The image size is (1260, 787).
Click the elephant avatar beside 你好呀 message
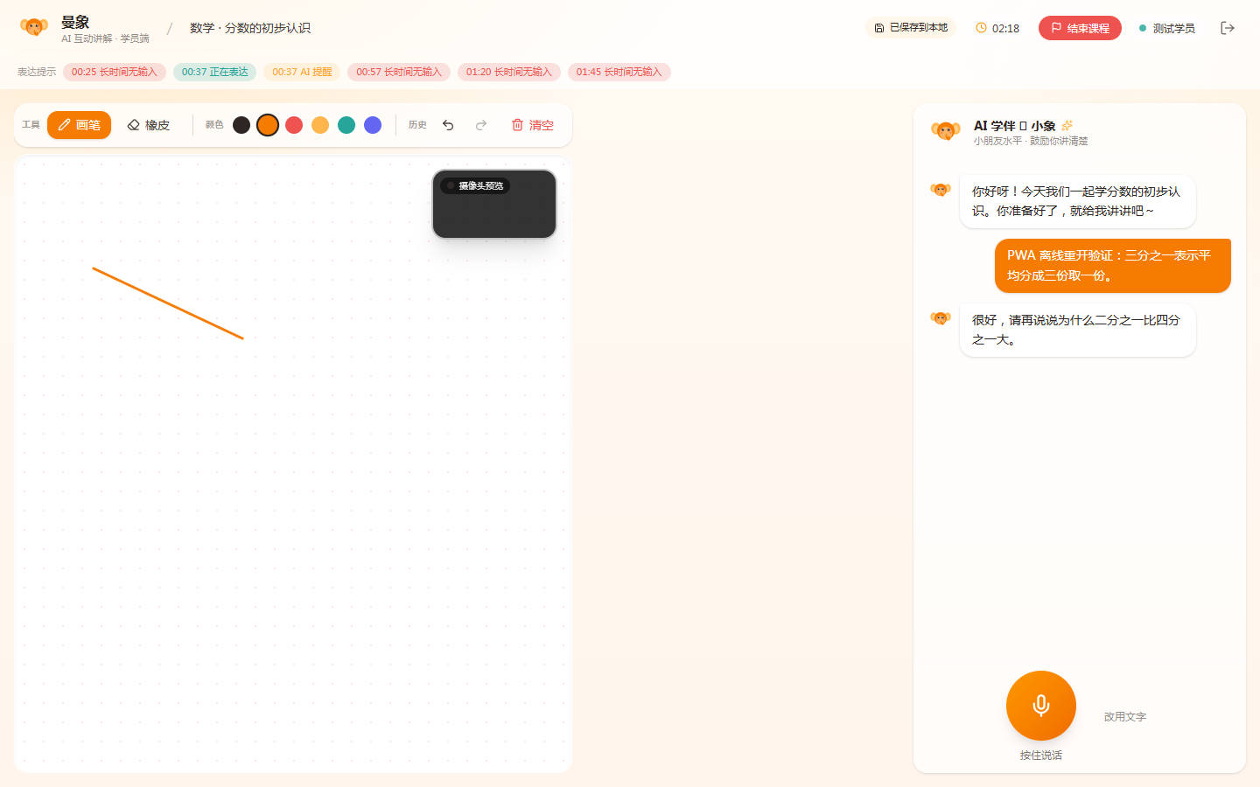click(941, 190)
